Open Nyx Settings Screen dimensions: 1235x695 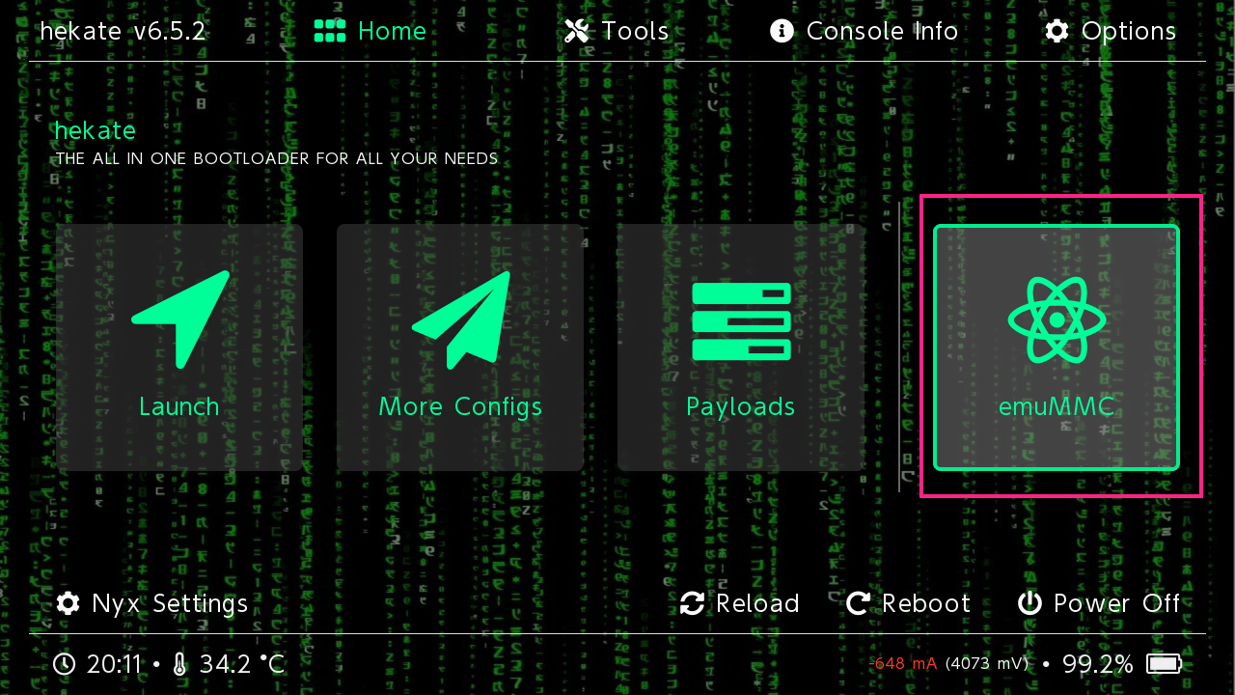tap(152, 603)
